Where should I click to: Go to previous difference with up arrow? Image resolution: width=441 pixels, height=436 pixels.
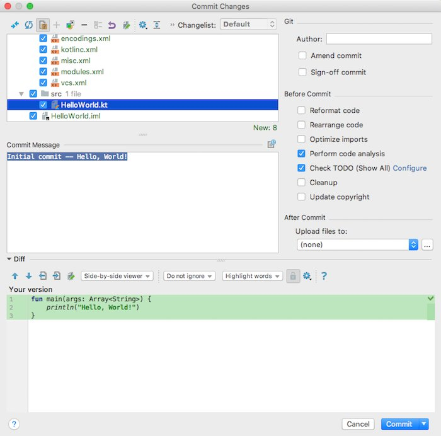[15, 276]
